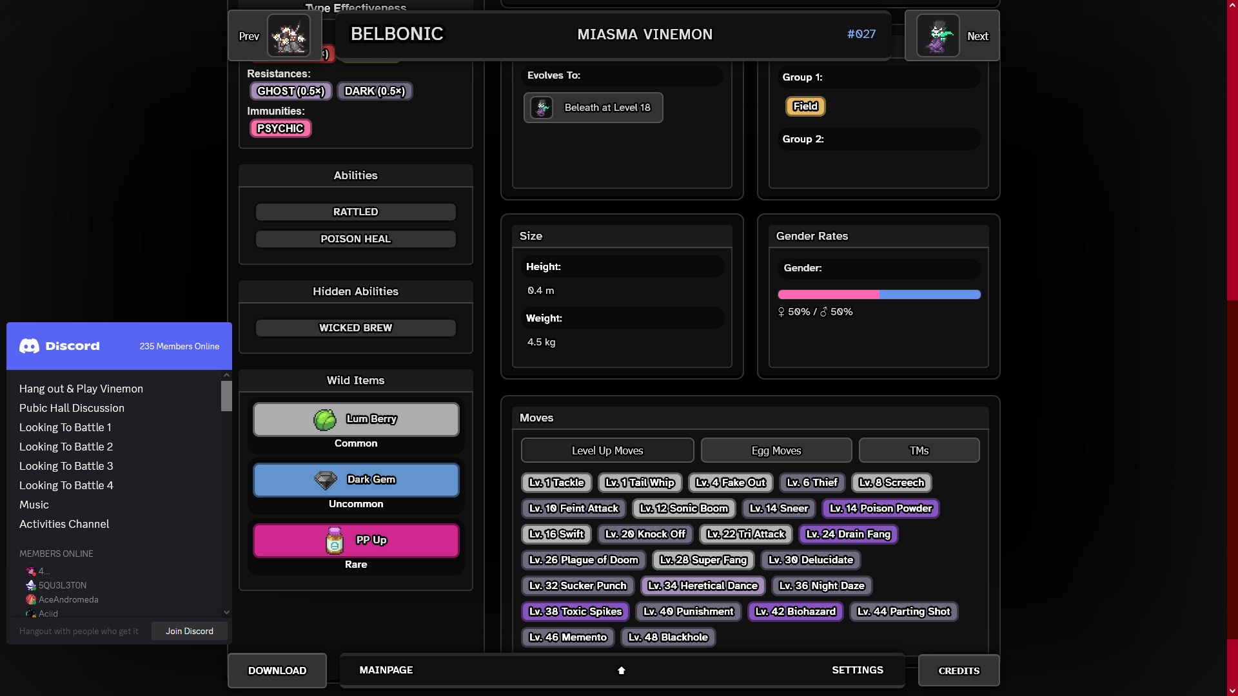Click the PP Up bottle icon
Screen dimensions: 1238x696
pyautogui.click(x=335, y=541)
